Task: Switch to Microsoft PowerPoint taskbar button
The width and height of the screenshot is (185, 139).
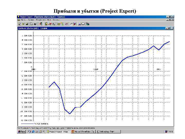Action: click(x=83, y=132)
